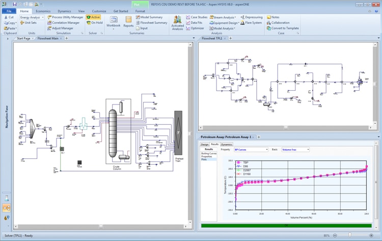Open the Customize ribbon tab

point(99,11)
